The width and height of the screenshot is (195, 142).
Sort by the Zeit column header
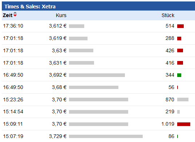8,15
